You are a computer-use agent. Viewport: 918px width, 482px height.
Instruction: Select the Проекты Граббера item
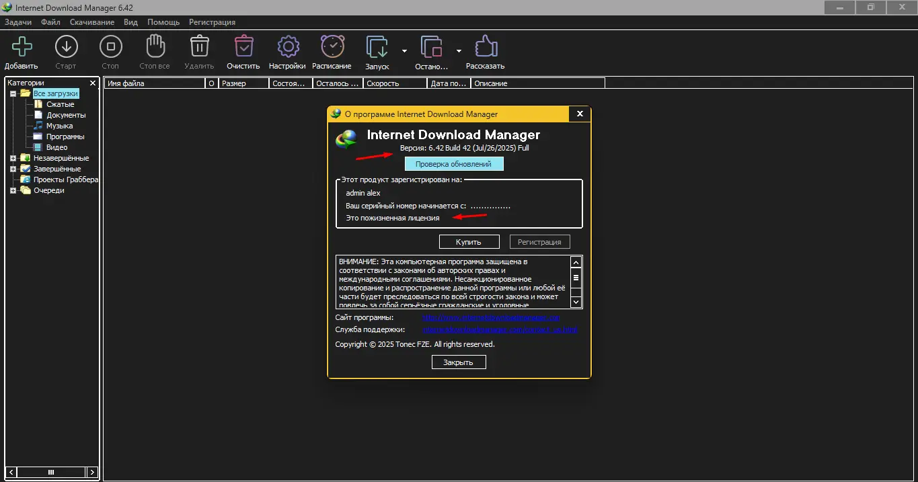[x=66, y=179]
